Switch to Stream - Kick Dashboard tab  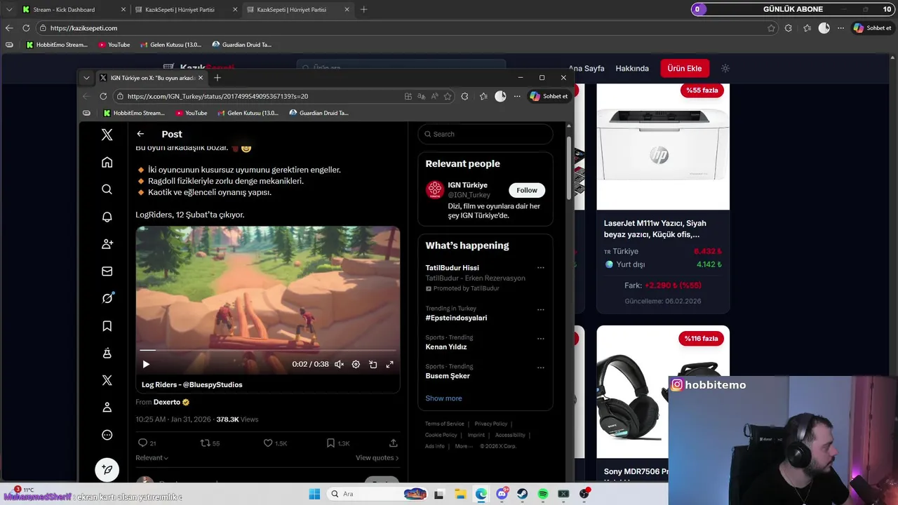(x=65, y=10)
